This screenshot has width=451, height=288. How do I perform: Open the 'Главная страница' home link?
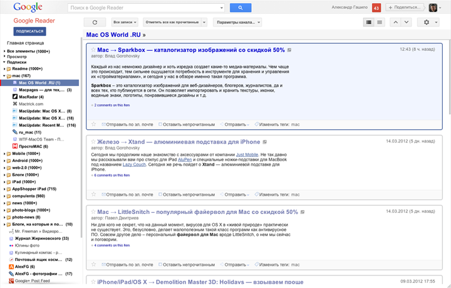(x=25, y=43)
